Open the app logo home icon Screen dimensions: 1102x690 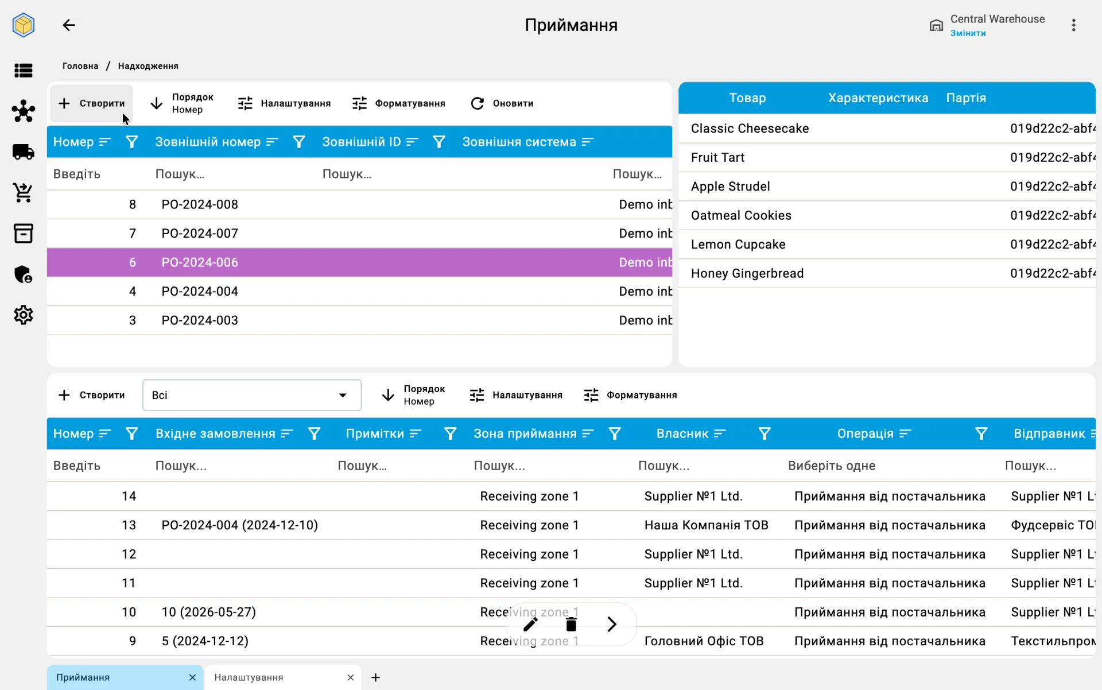pos(24,25)
